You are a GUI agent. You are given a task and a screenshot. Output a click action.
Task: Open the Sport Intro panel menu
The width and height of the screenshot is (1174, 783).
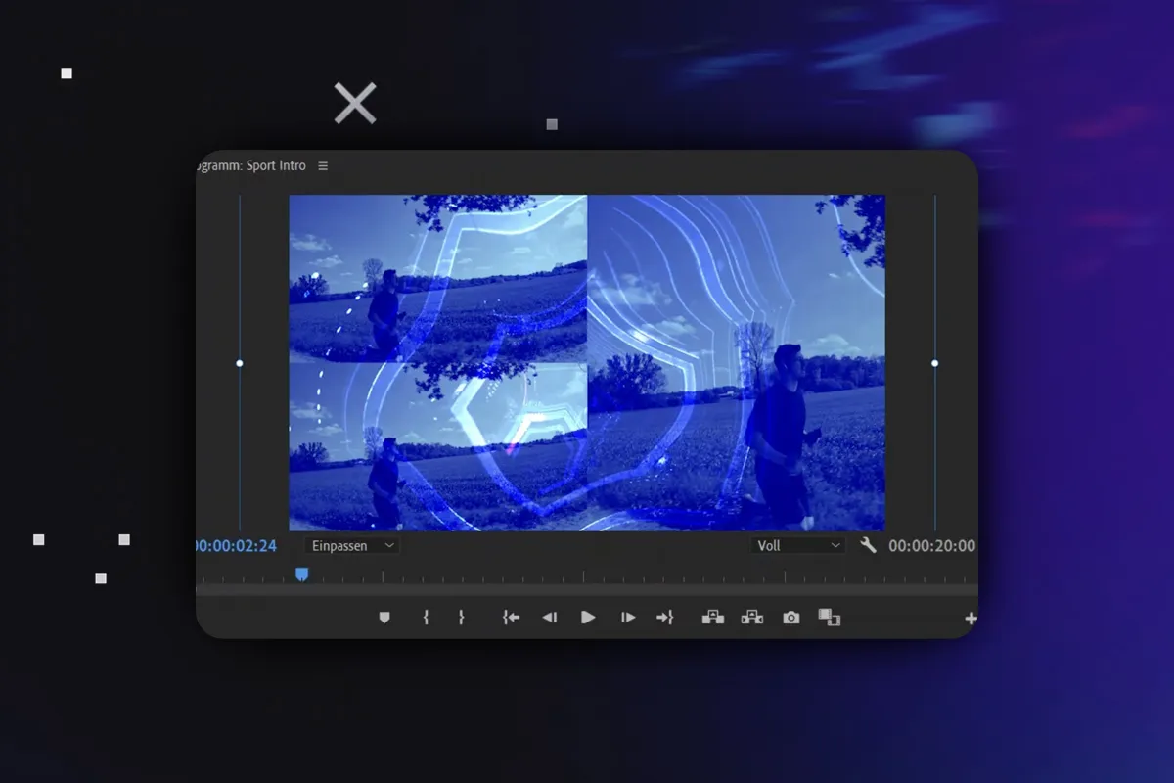[323, 166]
